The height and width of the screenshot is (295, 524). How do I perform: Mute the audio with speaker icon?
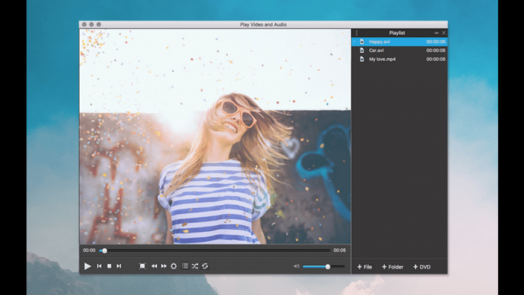[296, 266]
